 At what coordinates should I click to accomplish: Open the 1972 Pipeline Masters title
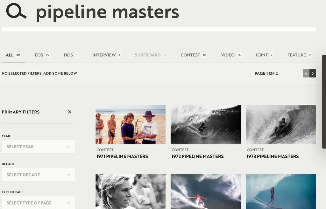(197, 156)
